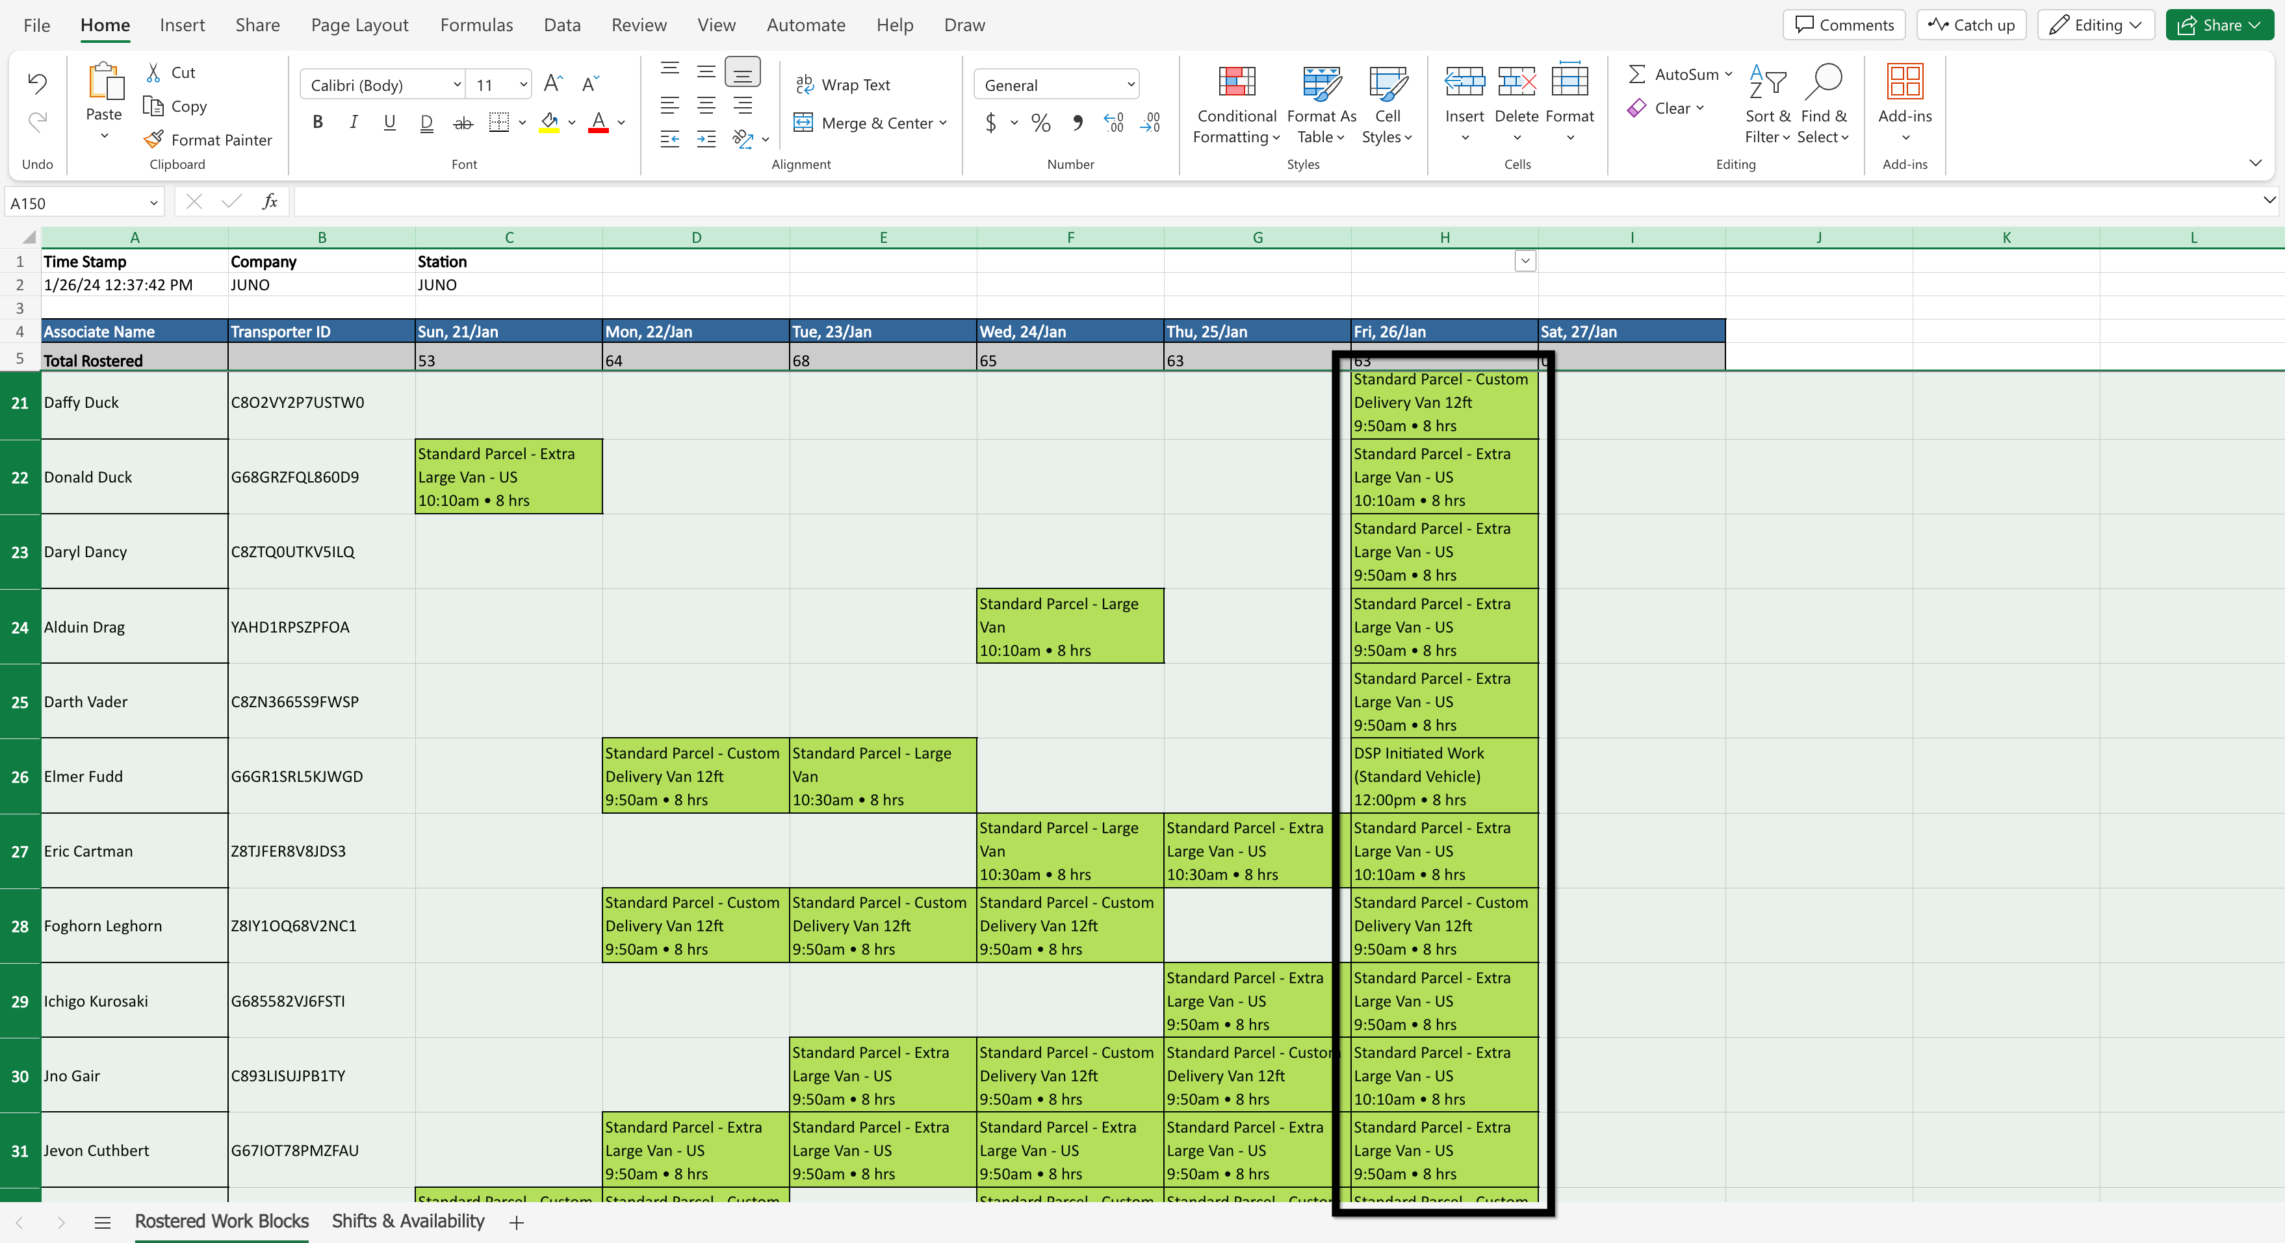
Task: Toggle Wrap Text on
Action: [843, 84]
